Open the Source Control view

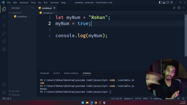tap(4, 25)
